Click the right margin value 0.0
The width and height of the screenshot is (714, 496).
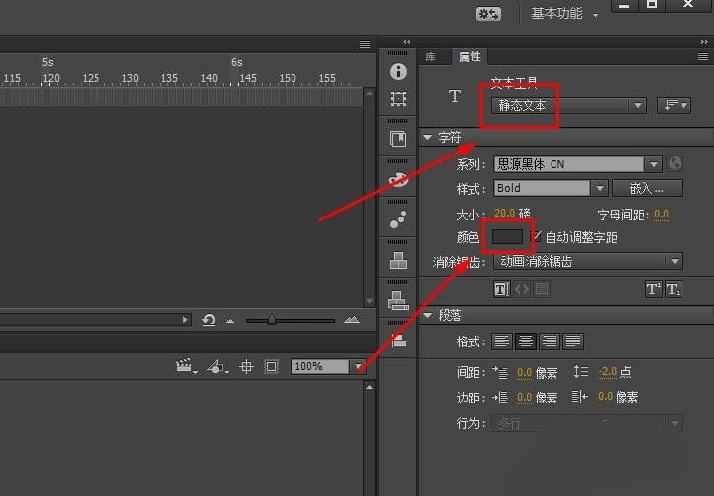tap(605, 397)
